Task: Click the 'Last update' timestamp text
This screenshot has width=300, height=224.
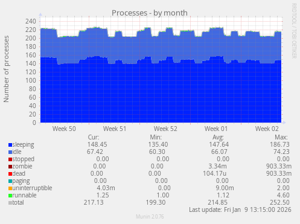Action: pyautogui.click(x=240, y=210)
